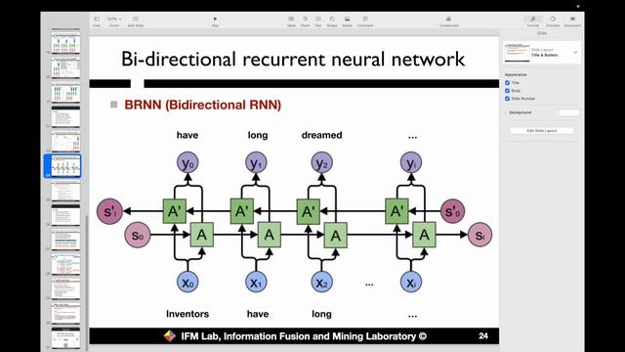Switch to the Document inspector
This screenshot has width=625, height=352.
tap(572, 22)
